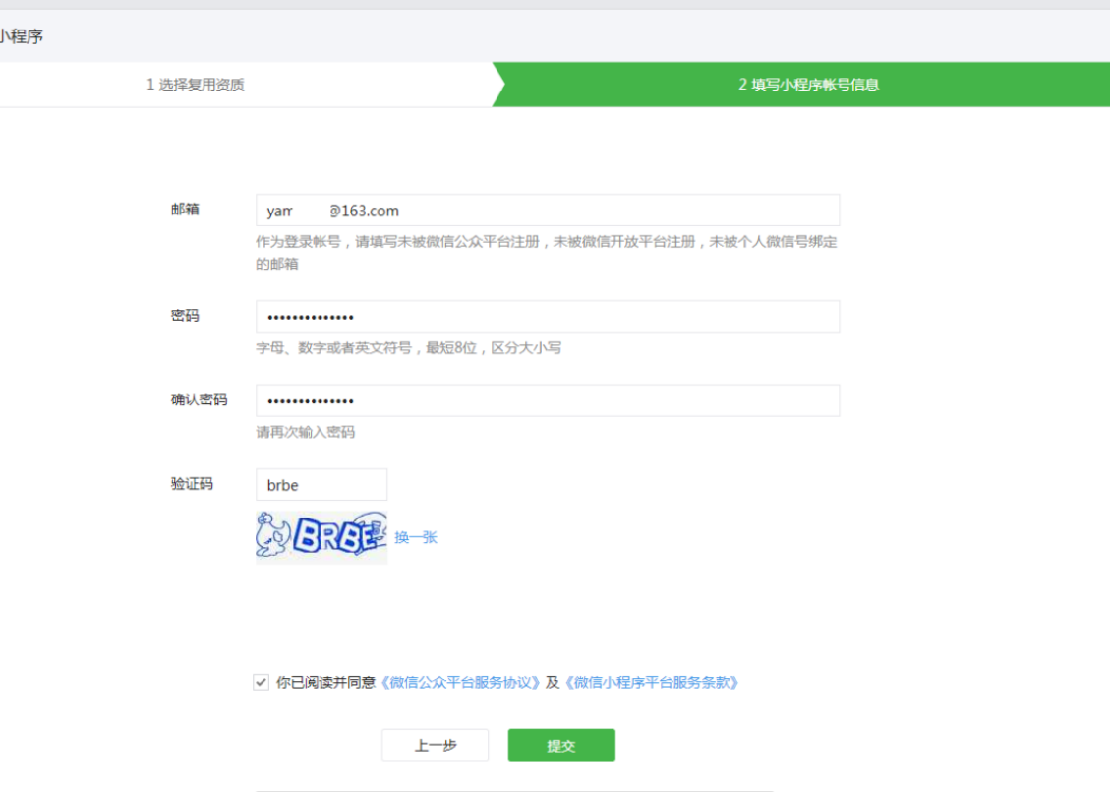Image resolution: width=1110 pixels, height=792 pixels.
Task: Click the 邮箱 email input field
Action: 547,211
